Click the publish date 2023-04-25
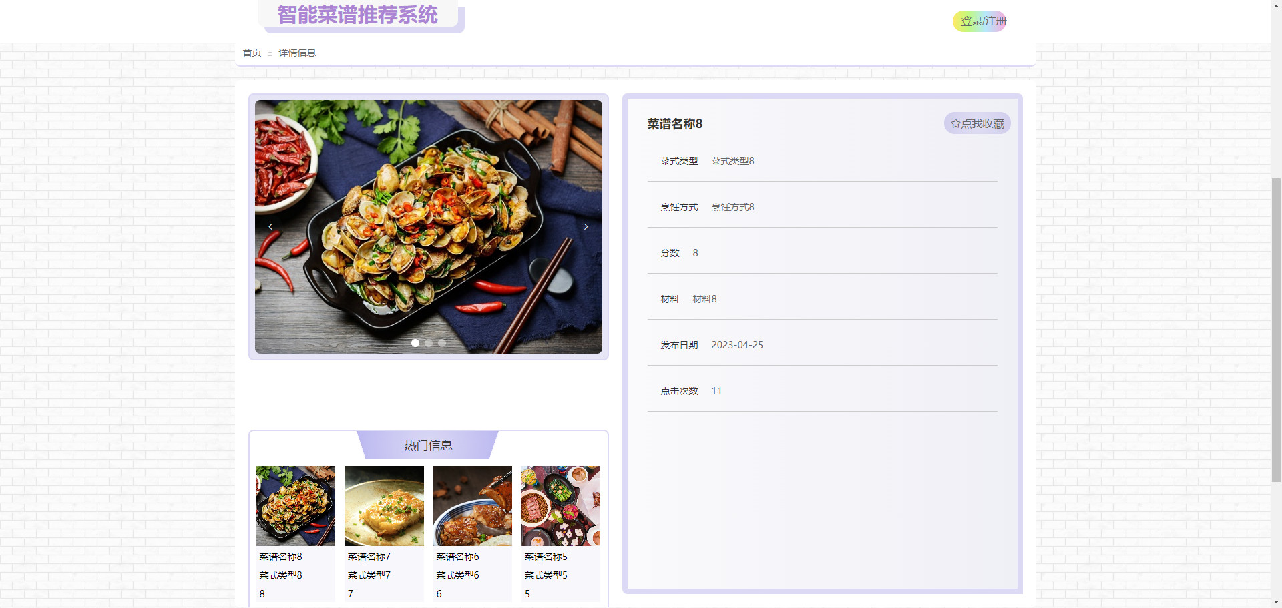This screenshot has height=608, width=1282. tap(737, 345)
